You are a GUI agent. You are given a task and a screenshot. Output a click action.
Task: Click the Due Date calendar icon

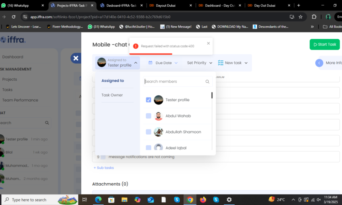click(150, 63)
